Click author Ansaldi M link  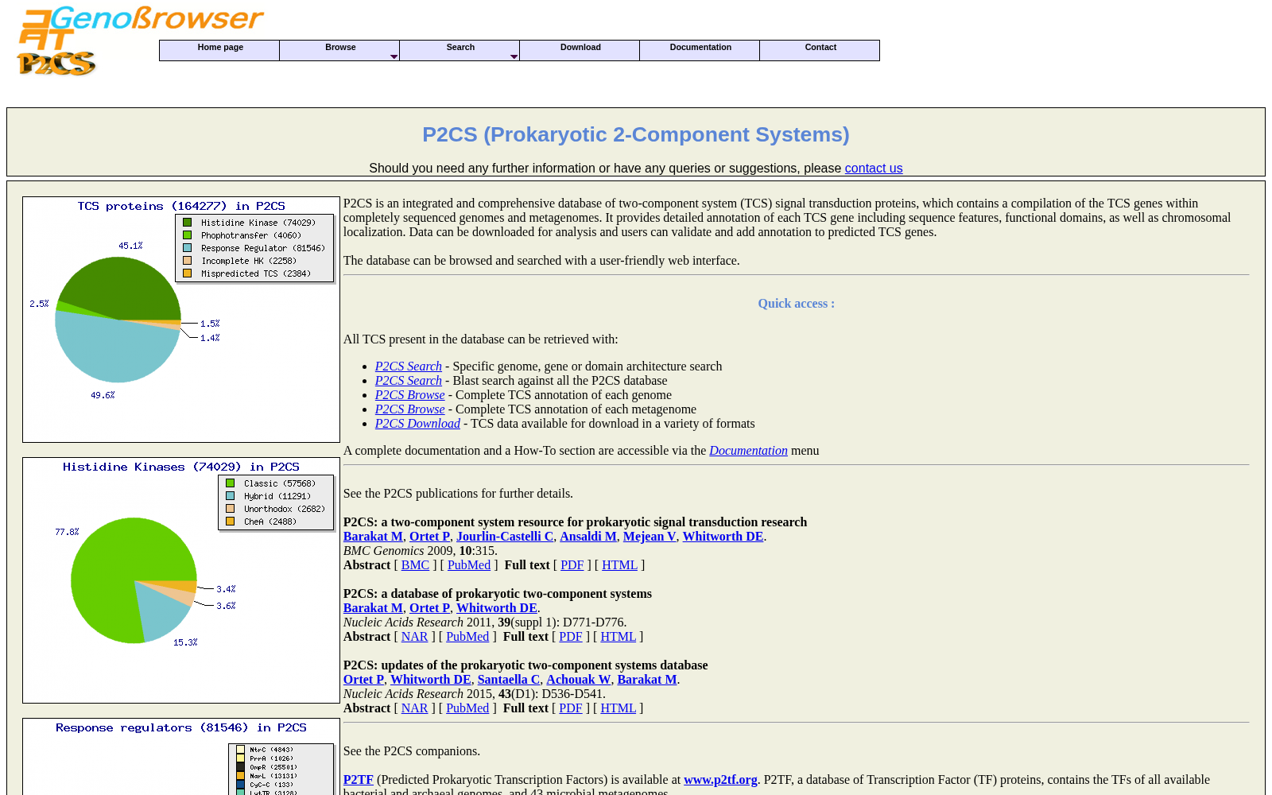pos(588,537)
